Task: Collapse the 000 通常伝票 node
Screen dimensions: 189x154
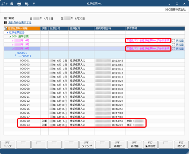Action: (x=10, y=37)
